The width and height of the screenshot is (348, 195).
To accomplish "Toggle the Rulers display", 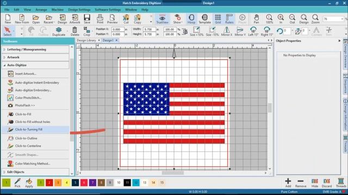I will pos(229,19).
